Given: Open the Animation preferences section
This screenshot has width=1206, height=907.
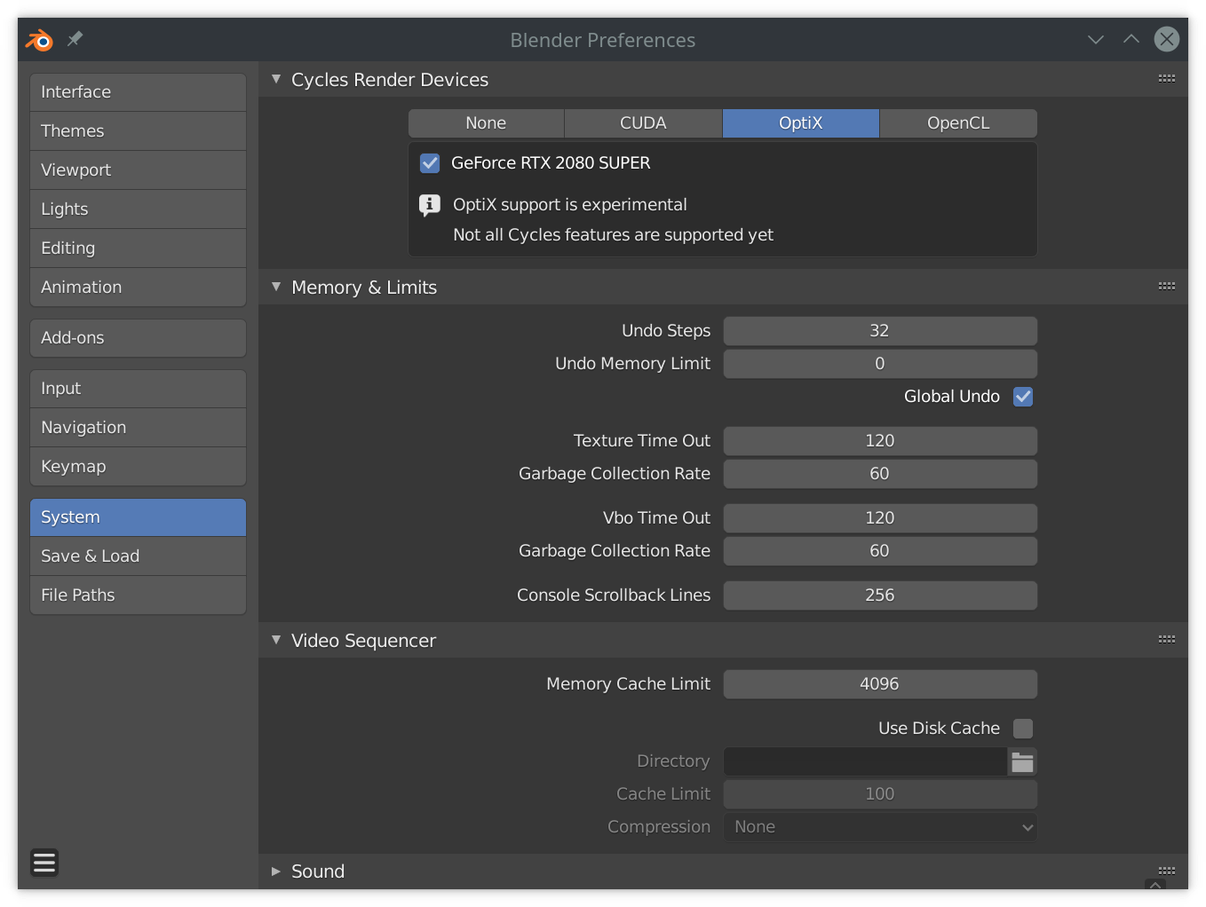Looking at the screenshot, I should point(138,288).
